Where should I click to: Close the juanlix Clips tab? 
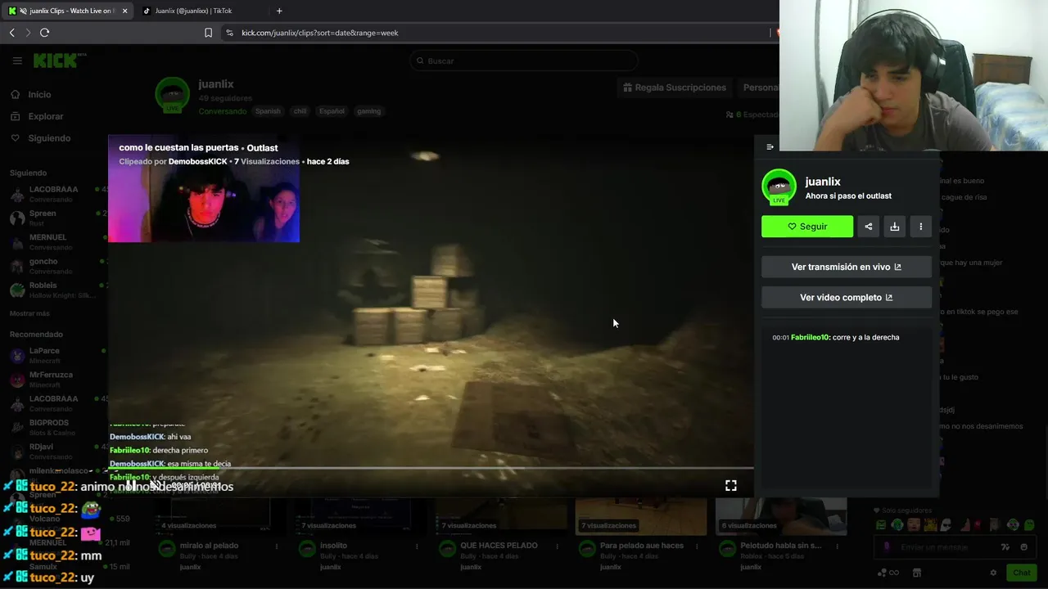124,11
